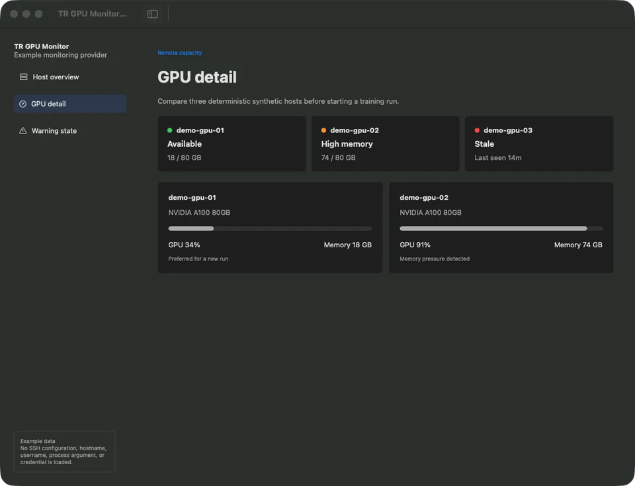This screenshot has width=635, height=486.
Task: Select the demo-gpu-01 Available summary card
Action: point(232,143)
